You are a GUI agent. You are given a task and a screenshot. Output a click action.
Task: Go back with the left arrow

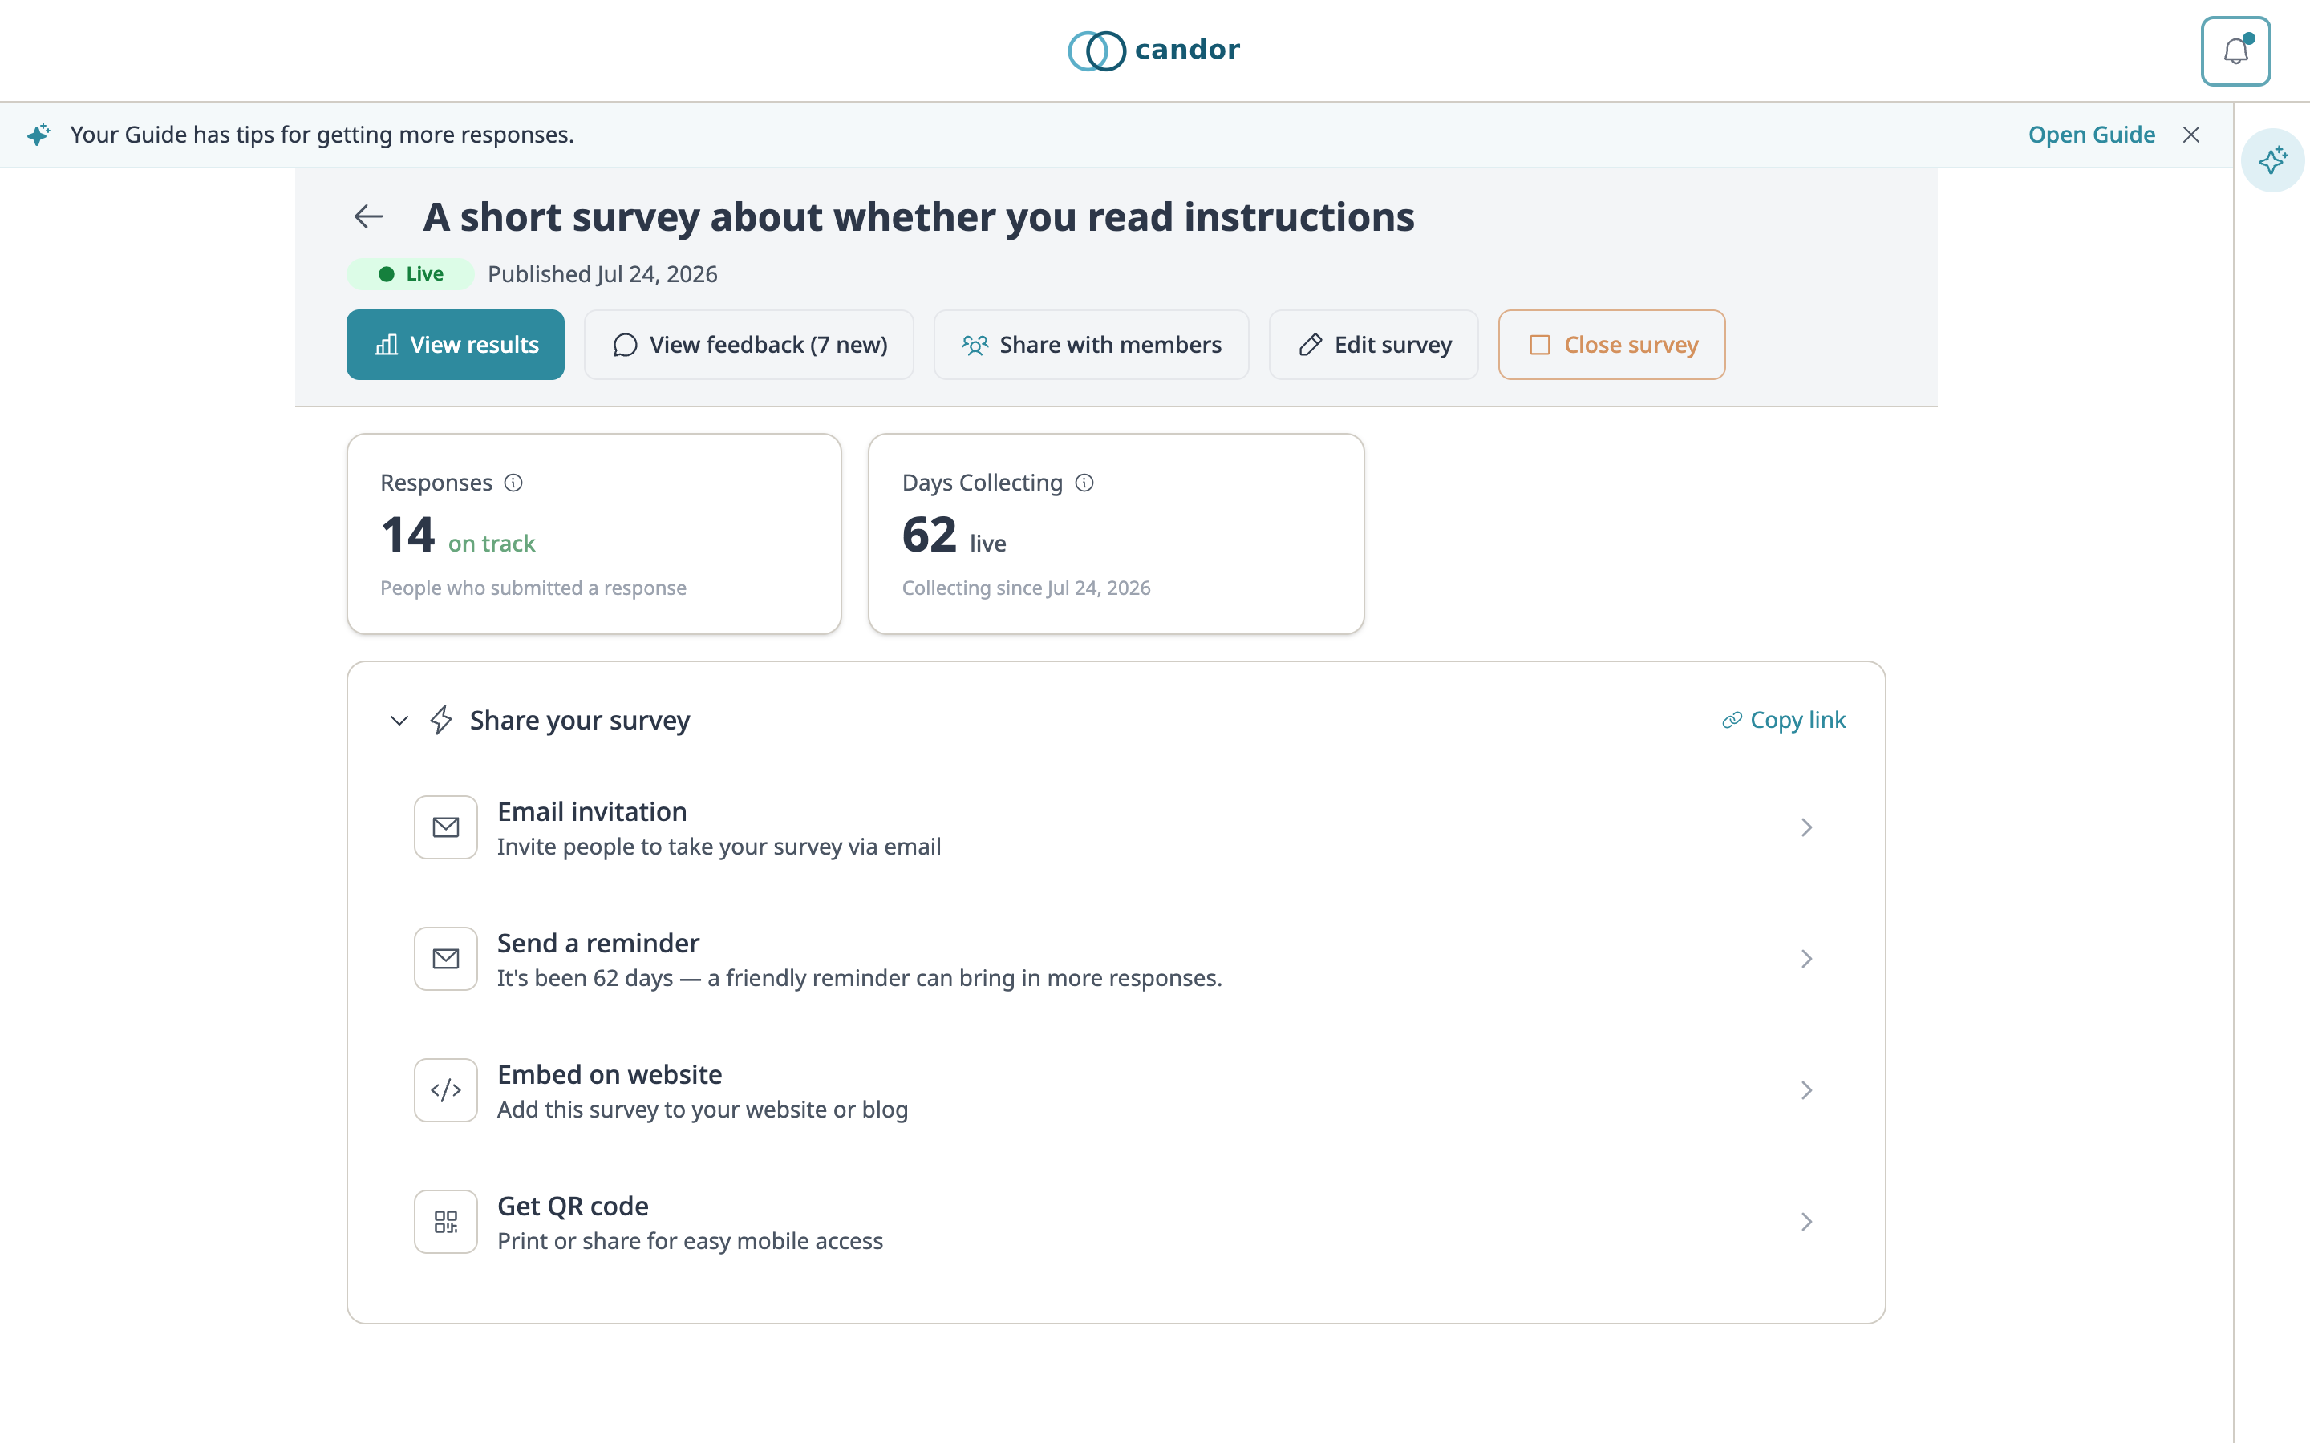[368, 217]
